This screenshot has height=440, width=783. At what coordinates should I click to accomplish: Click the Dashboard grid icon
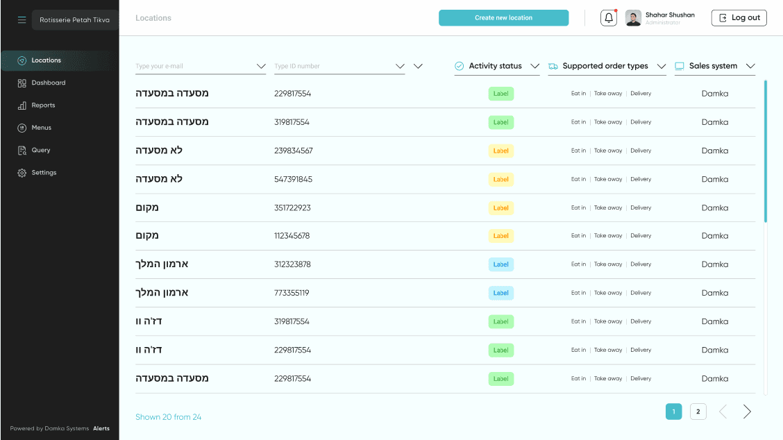tap(22, 83)
